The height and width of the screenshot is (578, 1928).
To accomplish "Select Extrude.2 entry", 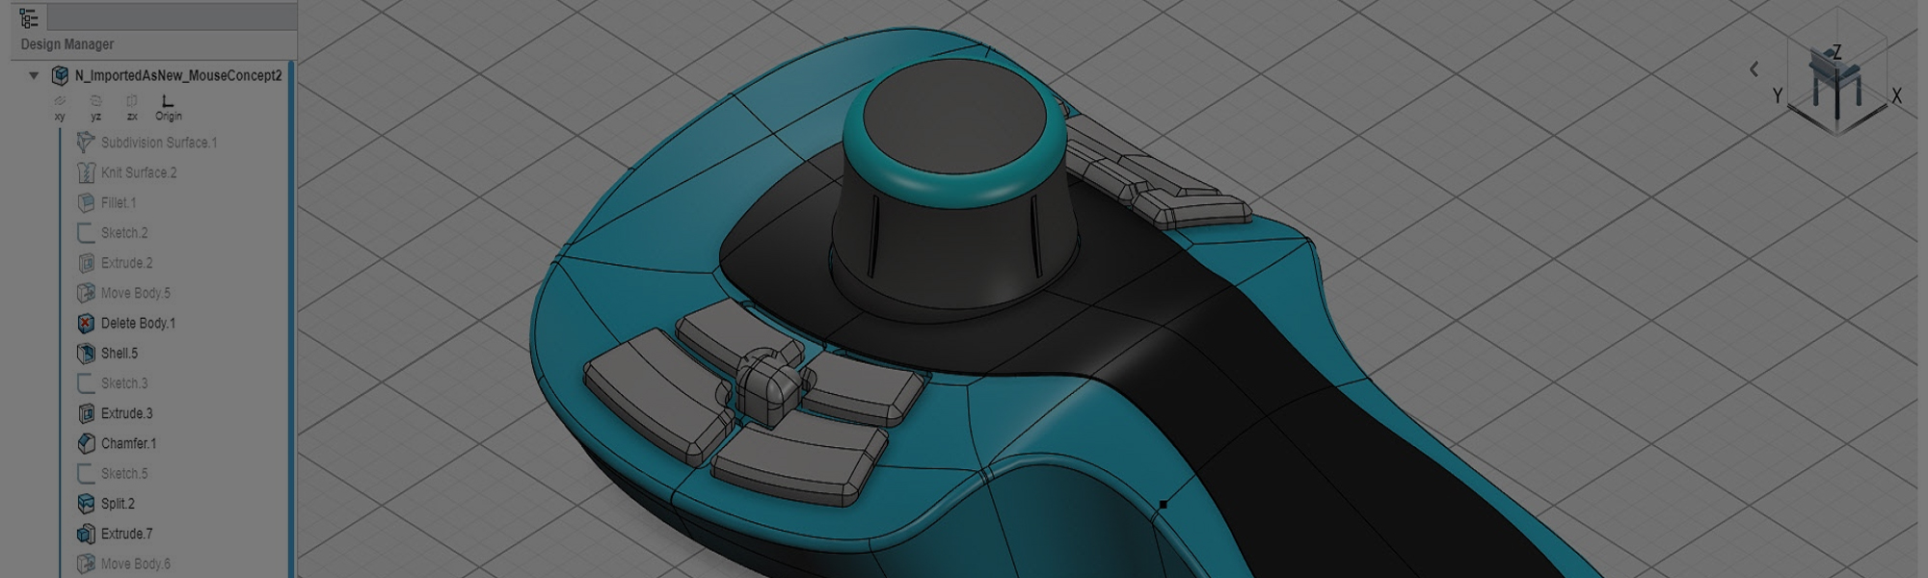I will pyautogui.click(x=127, y=263).
